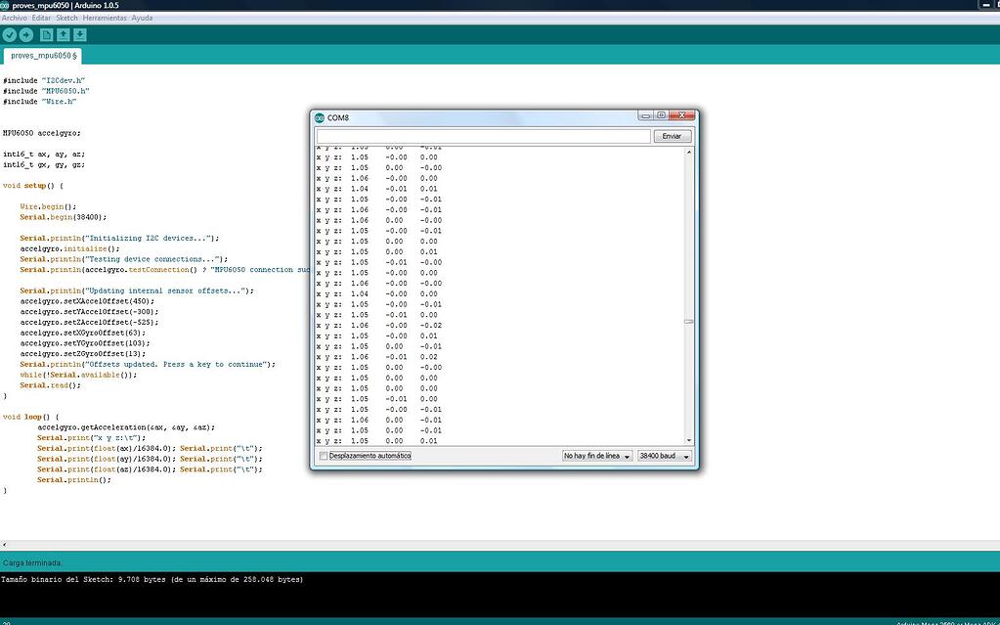Open the Editar menu
The image size is (1000, 625).
pyautogui.click(x=41, y=18)
